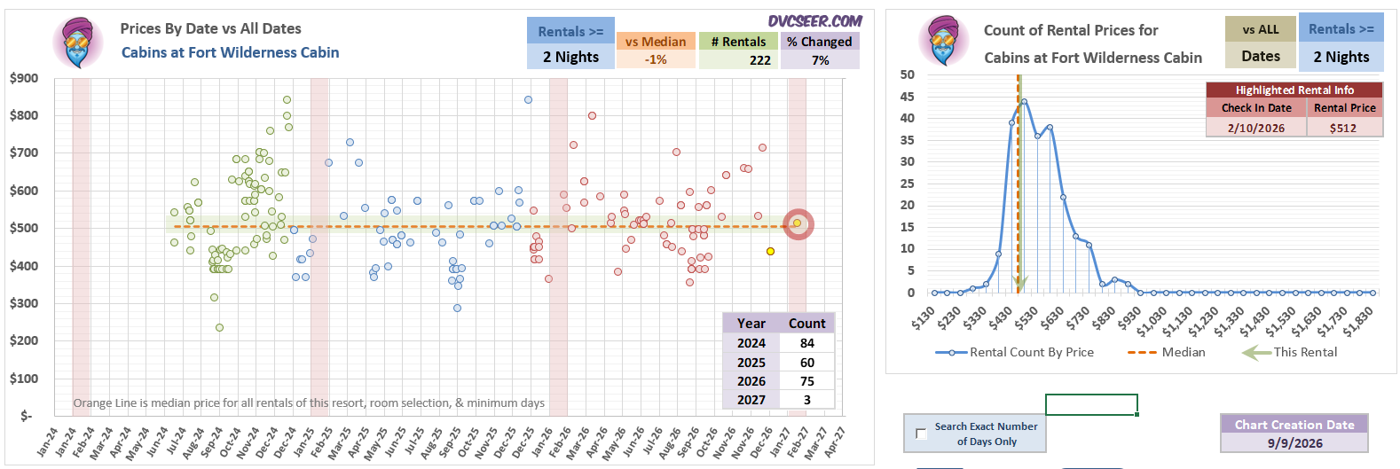Click the 2/10/2026 Check In Date cell
This screenshot has height=469, width=1400.
[1255, 128]
